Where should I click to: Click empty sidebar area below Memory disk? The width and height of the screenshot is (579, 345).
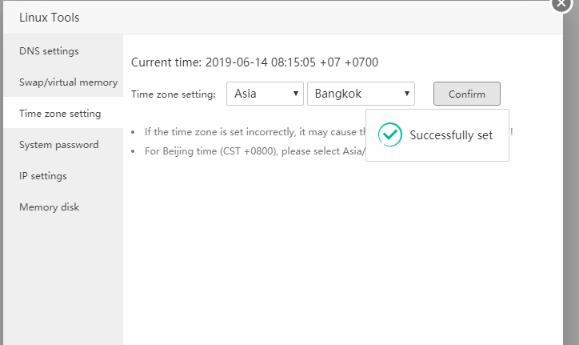click(x=62, y=280)
